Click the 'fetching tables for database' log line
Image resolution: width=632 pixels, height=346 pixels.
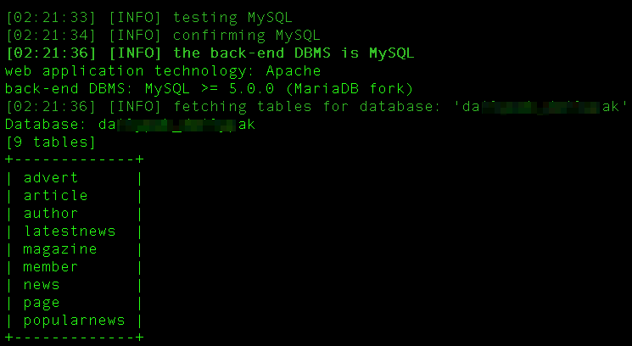pyautogui.click(x=316, y=106)
